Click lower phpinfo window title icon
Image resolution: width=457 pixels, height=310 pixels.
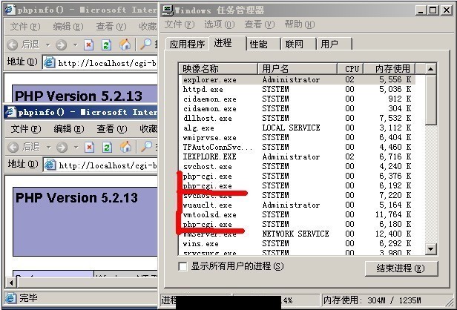(11, 112)
